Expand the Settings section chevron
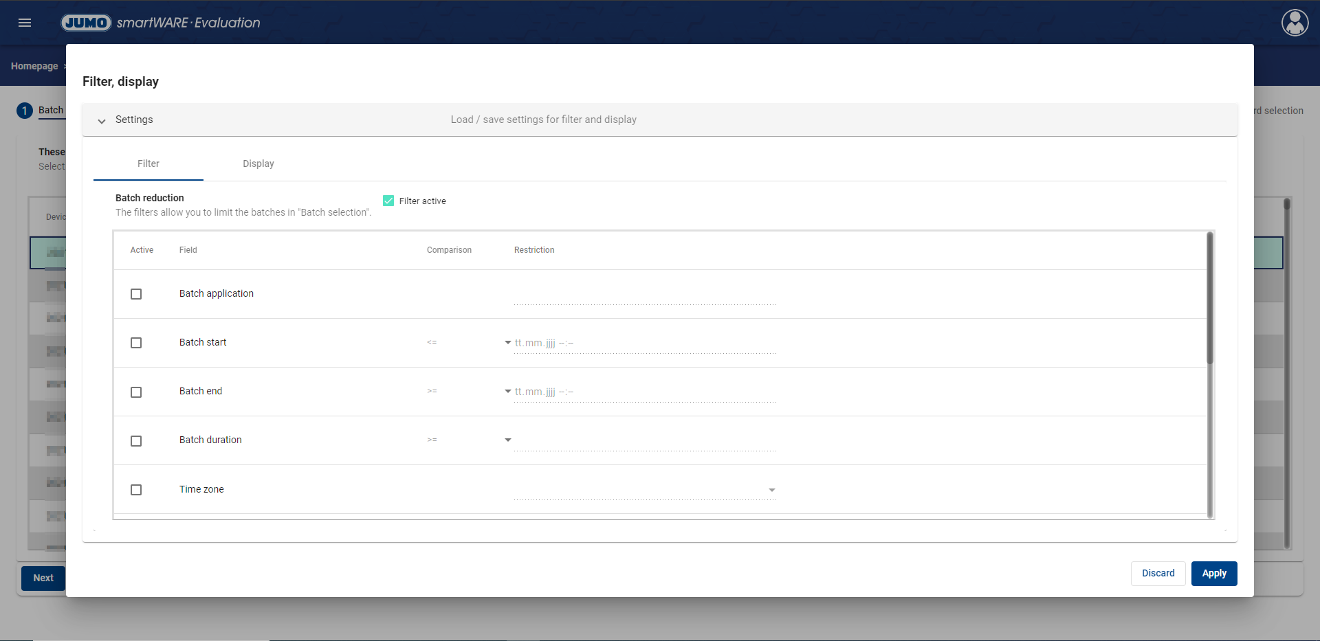The image size is (1320, 641). pyautogui.click(x=102, y=120)
